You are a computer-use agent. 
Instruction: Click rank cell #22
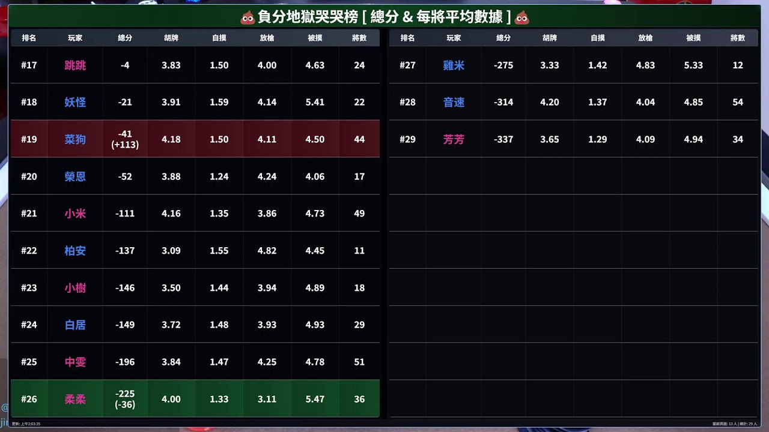tap(29, 251)
